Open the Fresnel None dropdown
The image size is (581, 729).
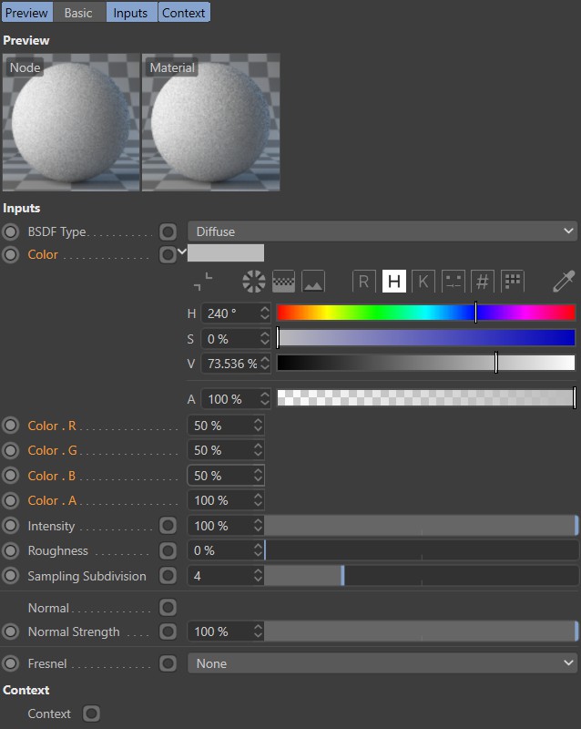point(382,663)
